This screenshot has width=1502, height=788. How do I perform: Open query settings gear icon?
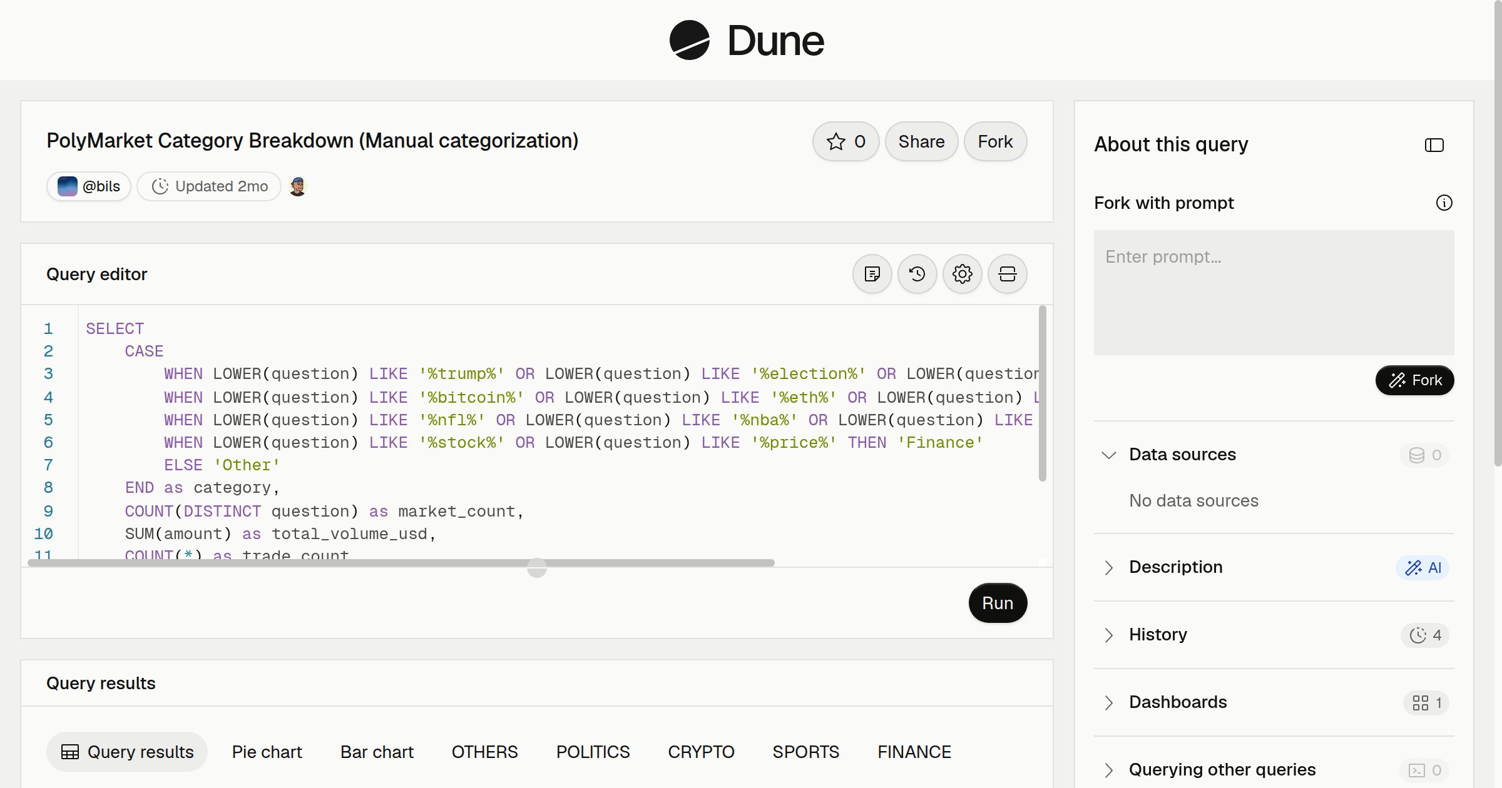(x=962, y=274)
